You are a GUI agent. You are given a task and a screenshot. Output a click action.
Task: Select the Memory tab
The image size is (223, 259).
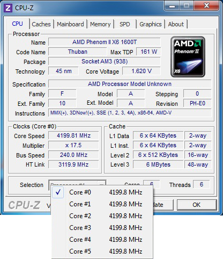100,24
